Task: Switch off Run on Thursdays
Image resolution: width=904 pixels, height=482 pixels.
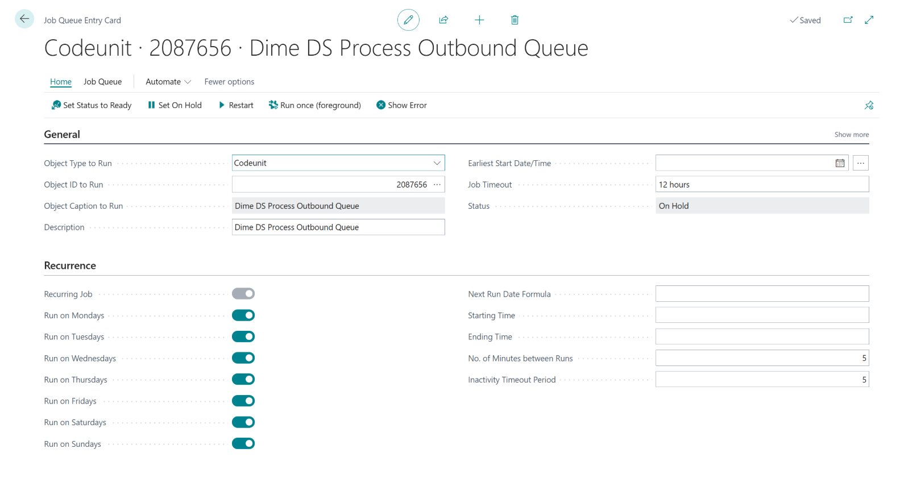Action: (x=243, y=379)
